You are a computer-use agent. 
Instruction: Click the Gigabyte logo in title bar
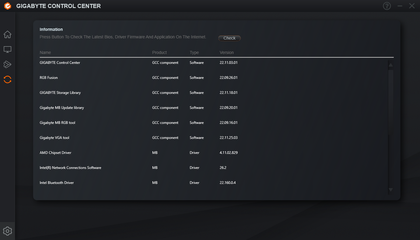(x=7, y=6)
